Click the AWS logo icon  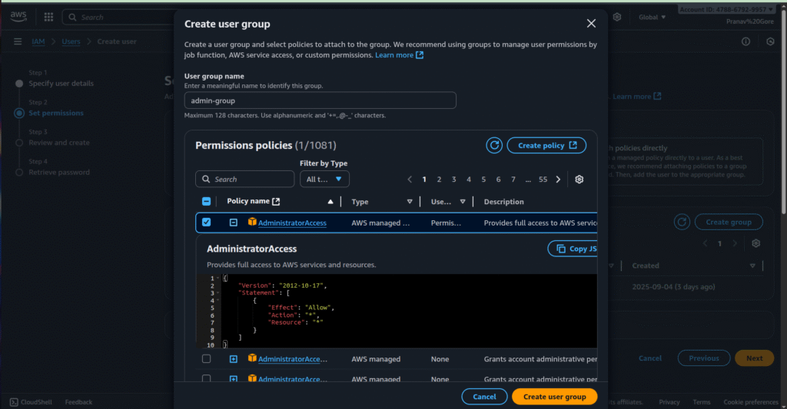[x=18, y=16]
